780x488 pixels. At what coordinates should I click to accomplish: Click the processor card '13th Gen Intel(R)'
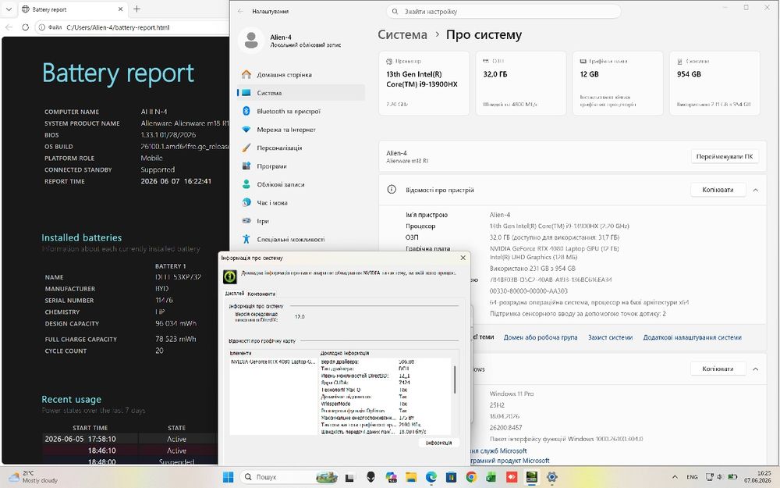point(424,84)
